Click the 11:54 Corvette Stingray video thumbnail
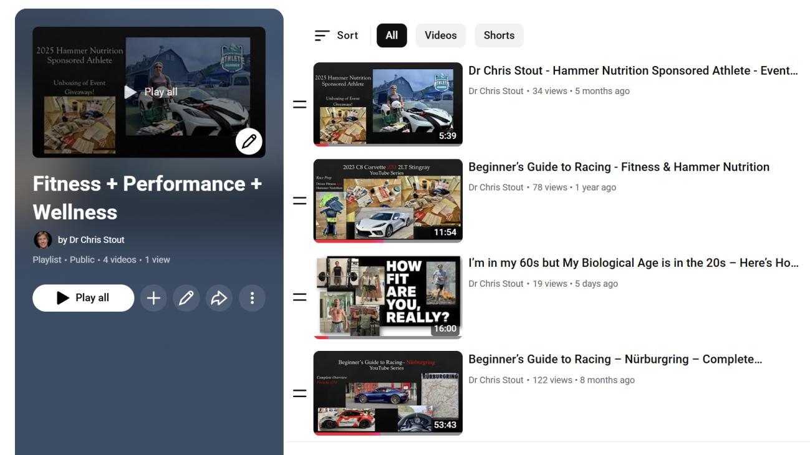The height and width of the screenshot is (455, 810). 388,201
